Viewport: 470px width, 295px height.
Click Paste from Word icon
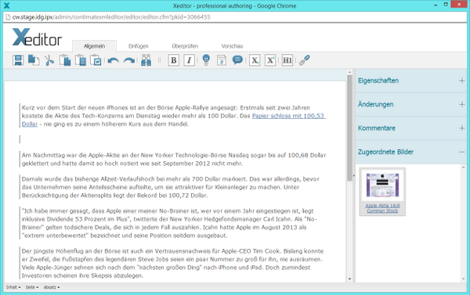pos(96,60)
